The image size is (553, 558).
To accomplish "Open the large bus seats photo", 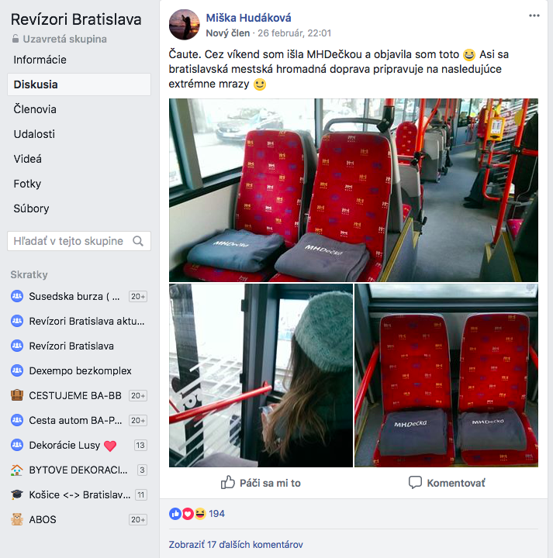I will (354, 190).
